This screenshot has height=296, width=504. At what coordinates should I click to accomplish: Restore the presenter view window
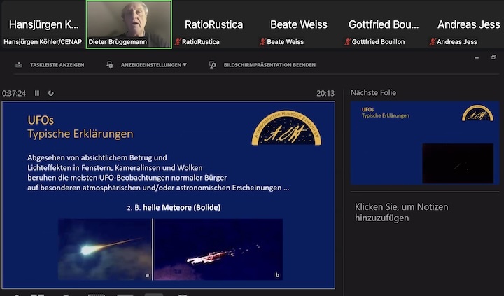(x=494, y=57)
